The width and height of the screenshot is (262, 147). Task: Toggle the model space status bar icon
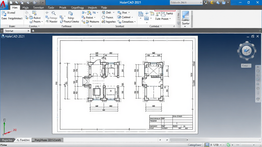tap(207, 145)
